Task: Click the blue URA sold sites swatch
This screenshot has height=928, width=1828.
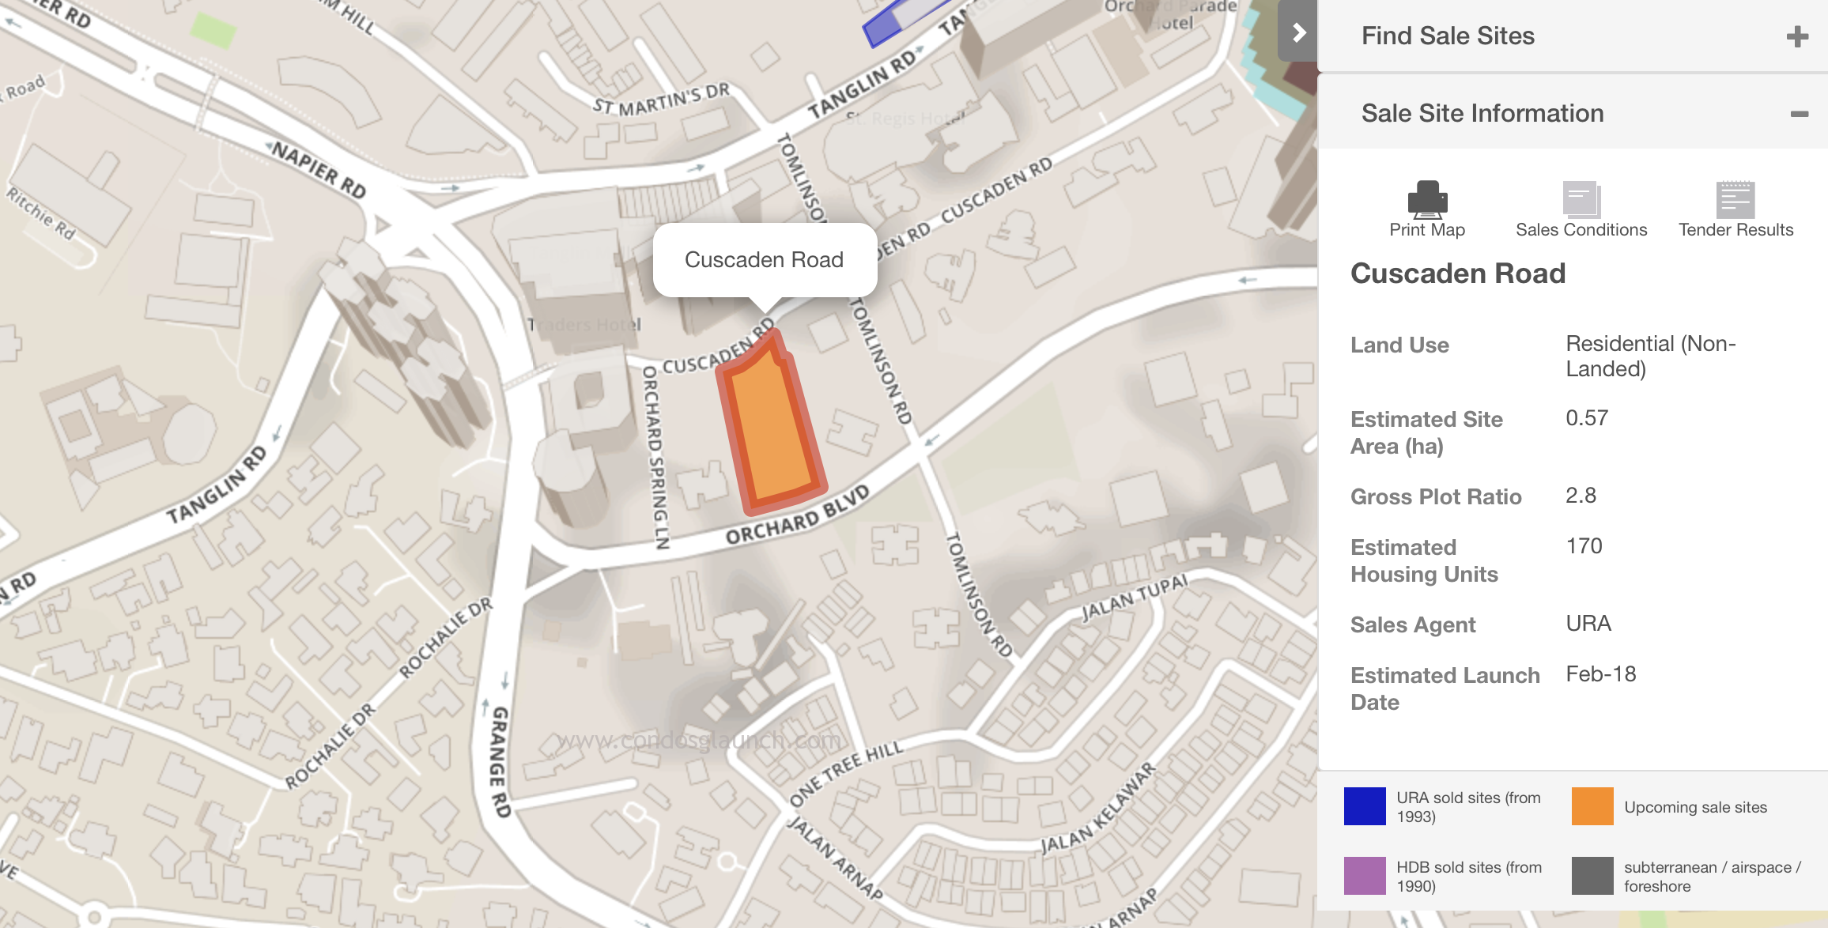Action: coord(1365,807)
